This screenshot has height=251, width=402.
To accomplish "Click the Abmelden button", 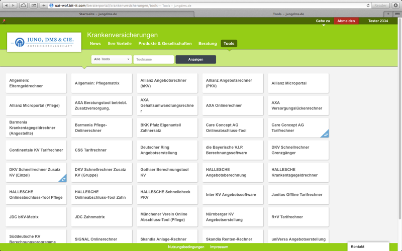I will [346, 21].
